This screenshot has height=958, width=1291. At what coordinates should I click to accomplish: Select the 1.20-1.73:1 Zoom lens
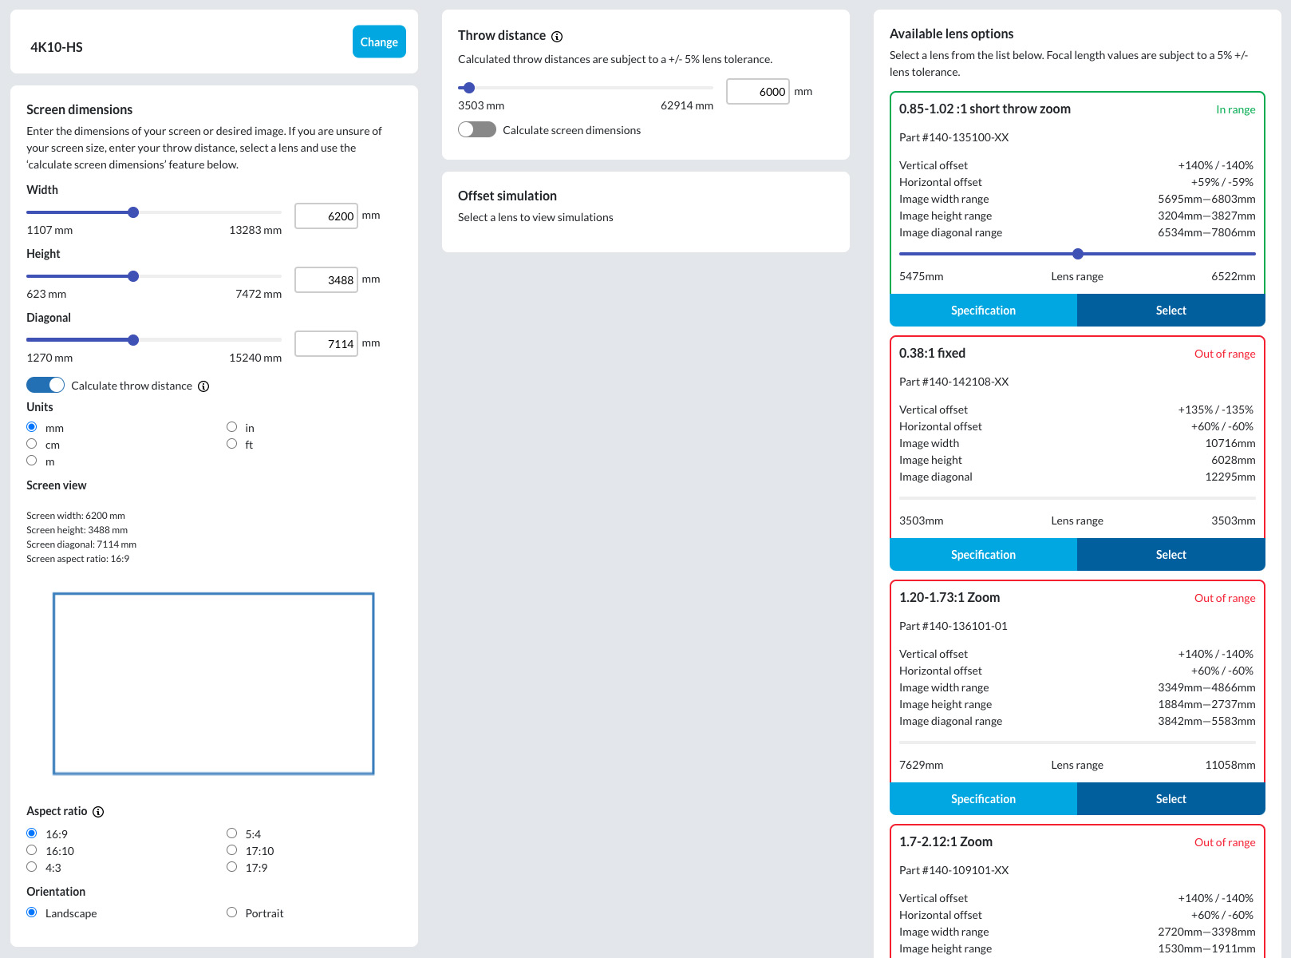coord(1171,799)
